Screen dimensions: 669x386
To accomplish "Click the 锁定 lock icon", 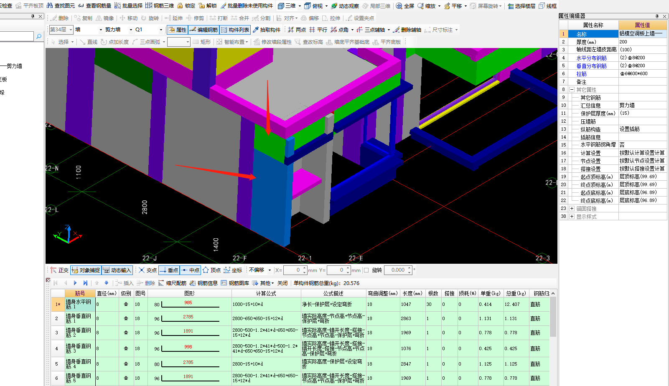I will tap(186, 6).
